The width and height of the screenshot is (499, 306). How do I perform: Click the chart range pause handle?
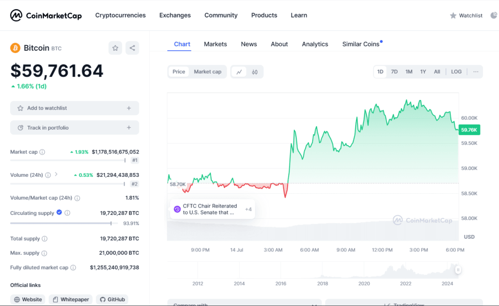coord(458,270)
